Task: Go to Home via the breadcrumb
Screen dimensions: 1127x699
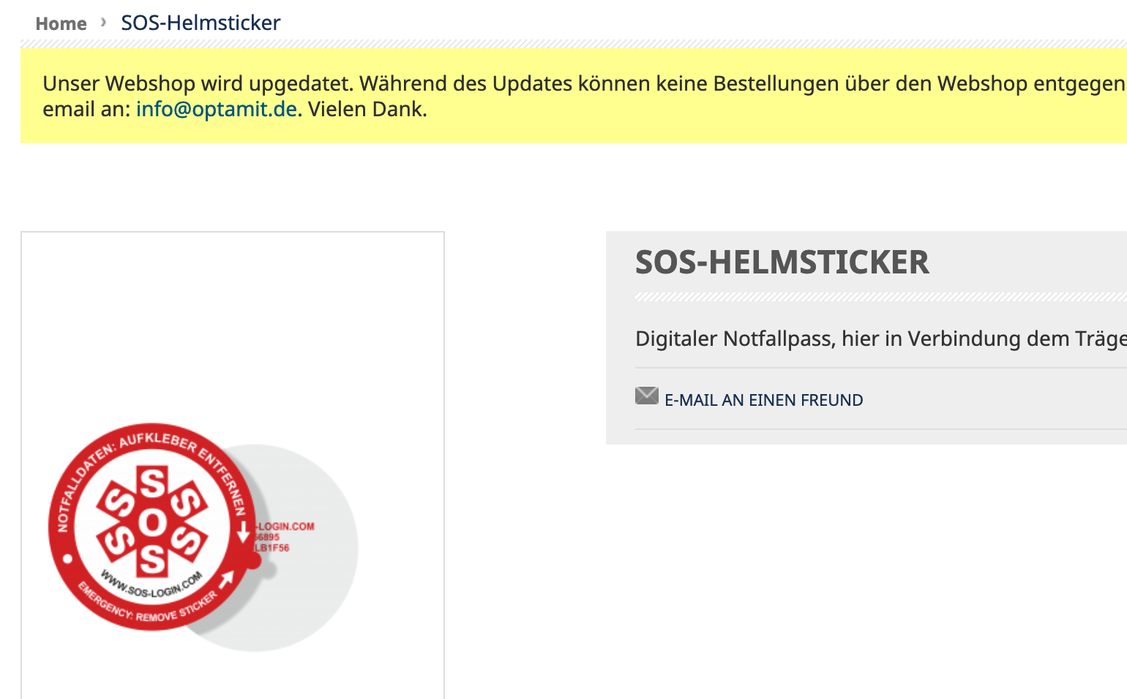Action: click(x=61, y=23)
